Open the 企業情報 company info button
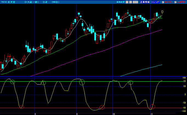The width and height of the screenshot is (187, 115). coord(145,2)
